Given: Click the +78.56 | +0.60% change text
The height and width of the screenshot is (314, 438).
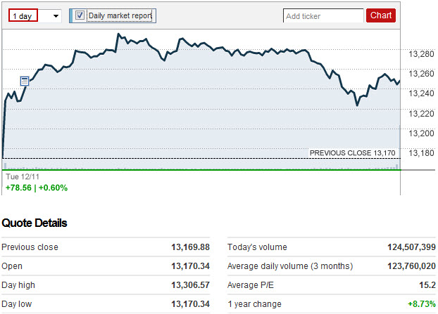Looking at the screenshot, I should click(37, 188).
